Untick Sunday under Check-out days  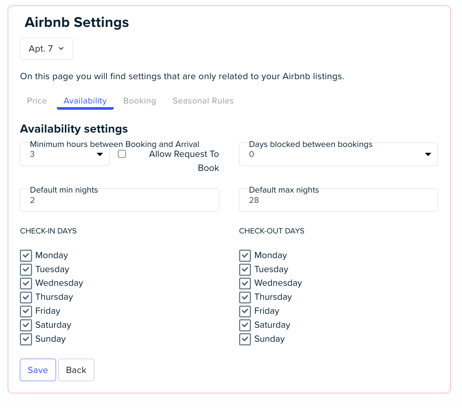(x=245, y=339)
